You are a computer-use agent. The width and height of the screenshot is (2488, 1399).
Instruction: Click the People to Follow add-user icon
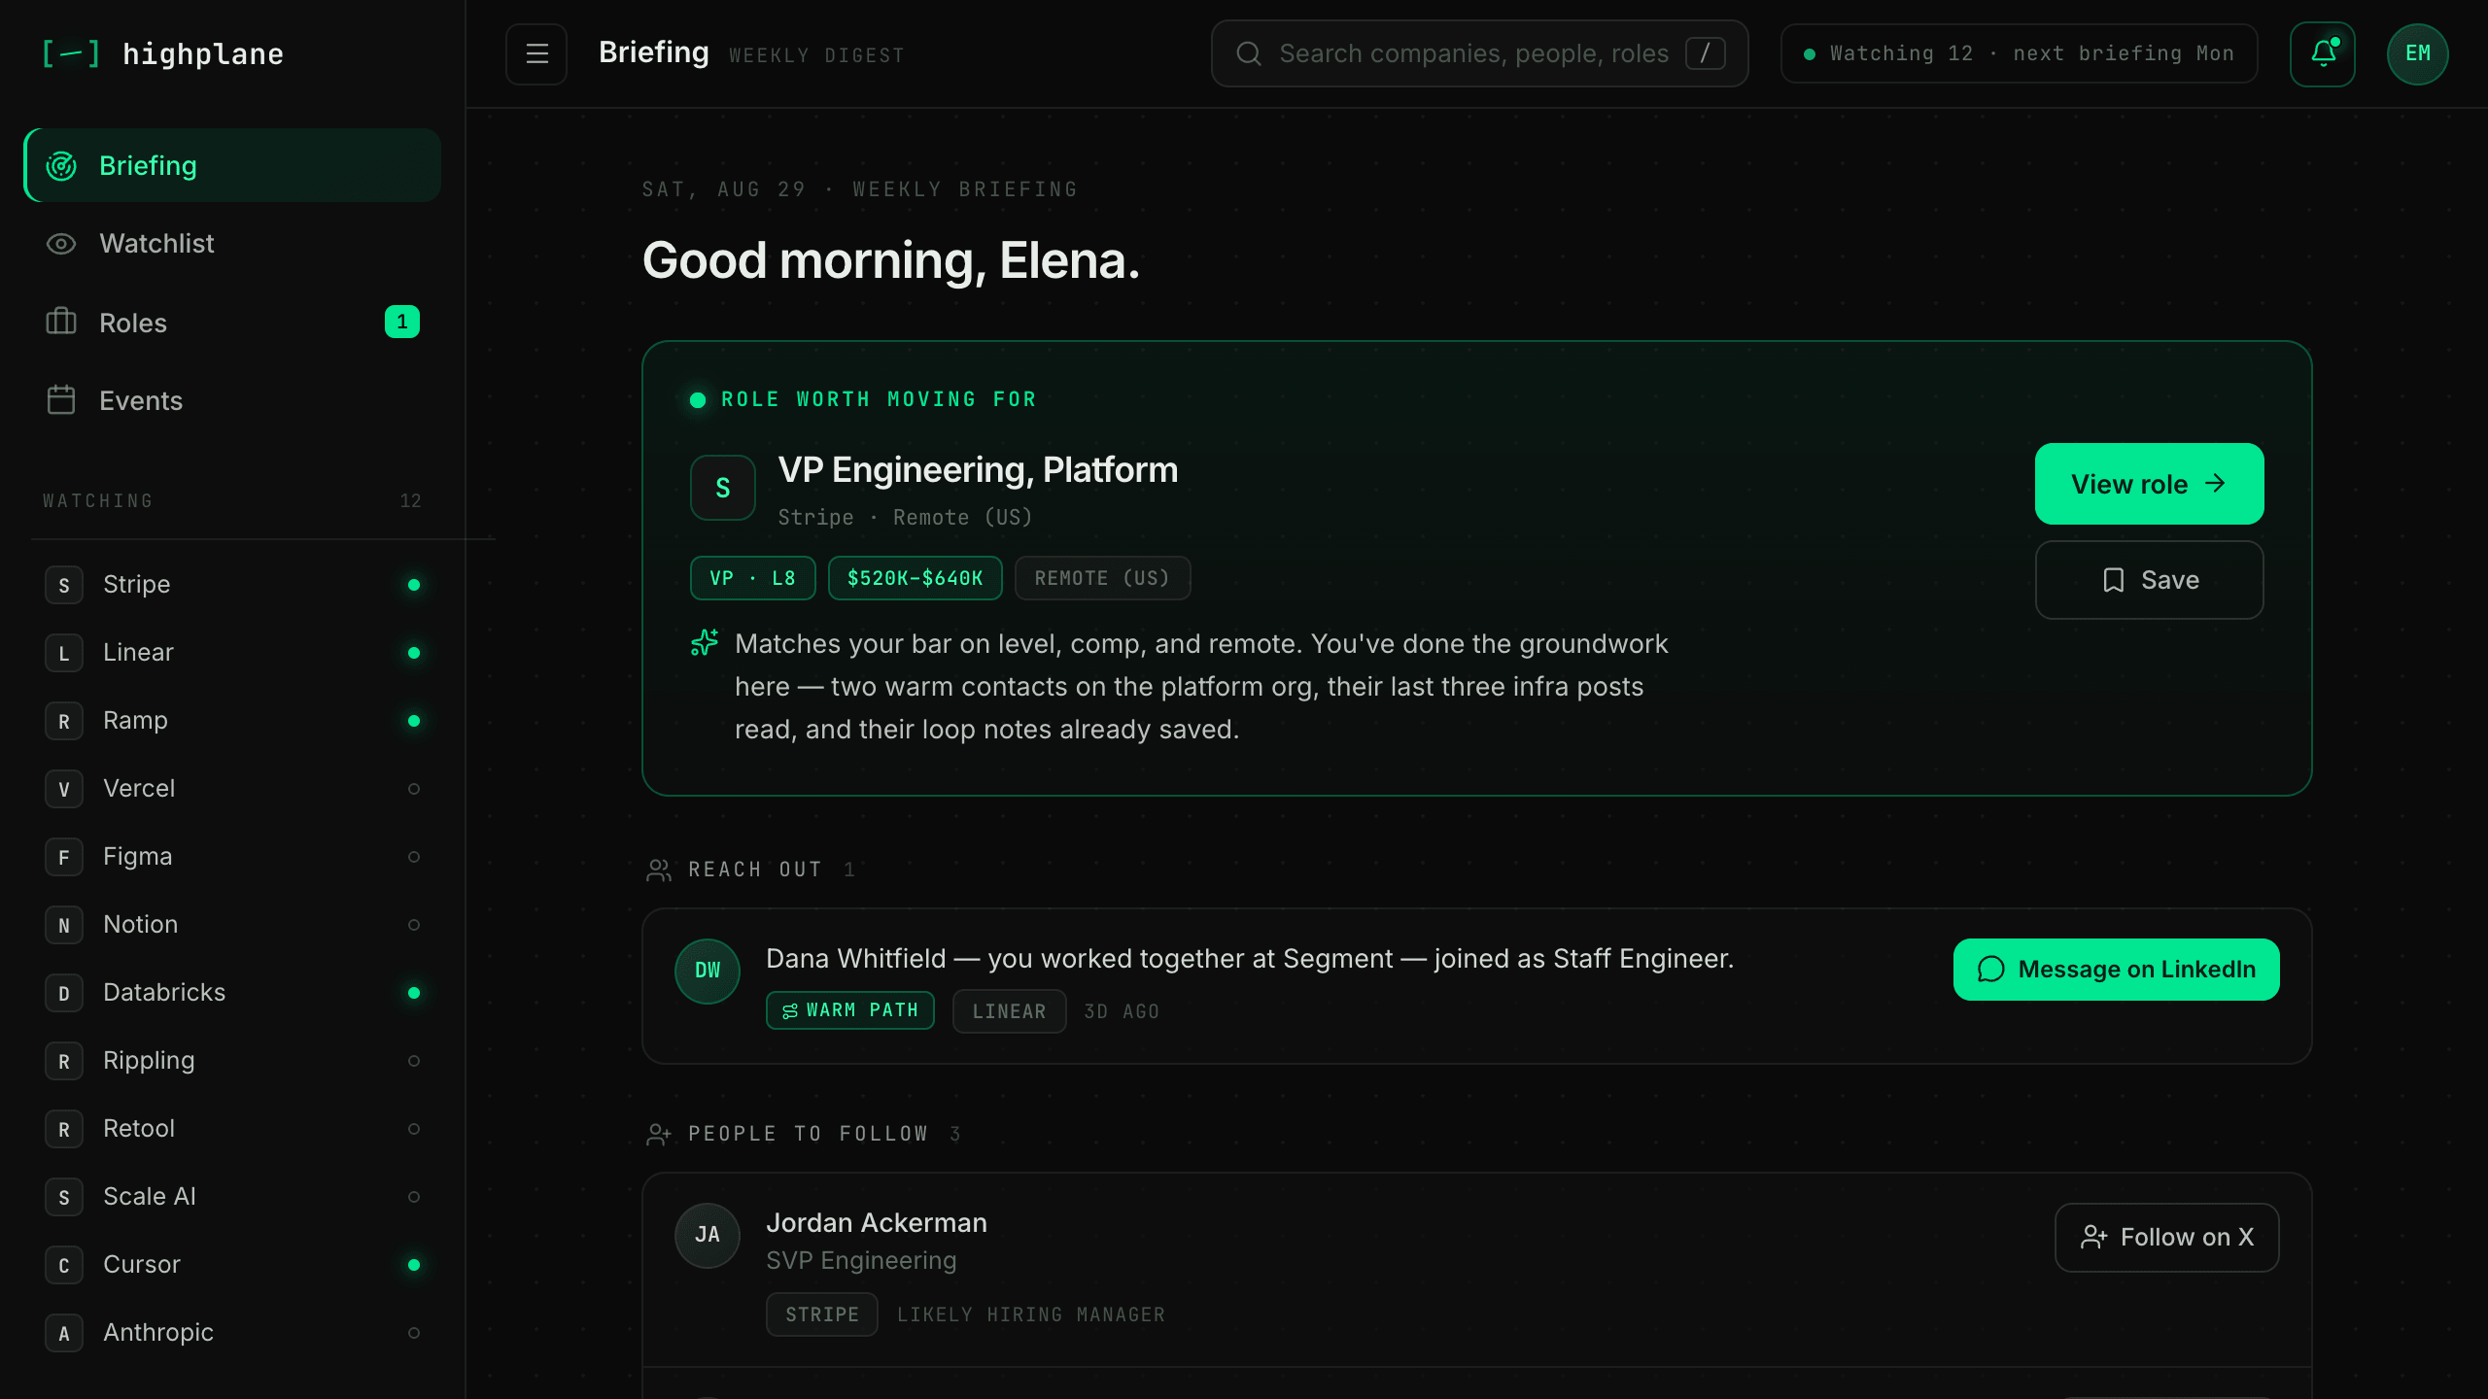click(659, 1134)
